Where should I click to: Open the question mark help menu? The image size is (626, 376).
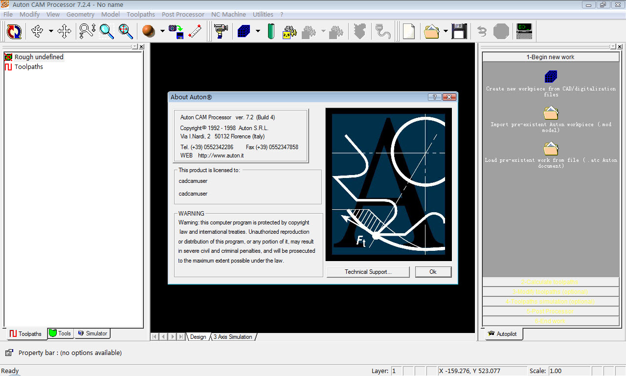282,14
